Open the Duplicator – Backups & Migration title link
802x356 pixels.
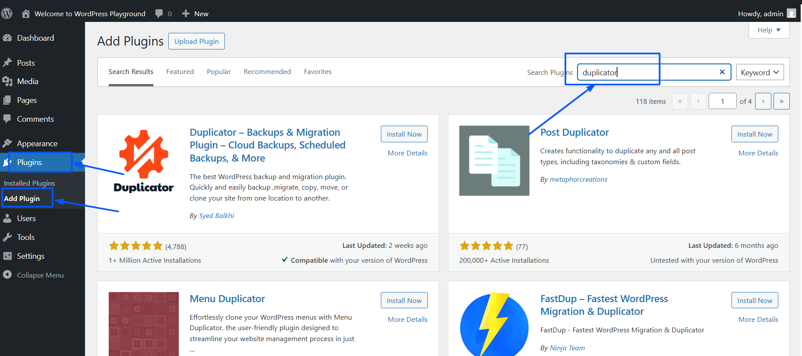pyautogui.click(x=267, y=145)
